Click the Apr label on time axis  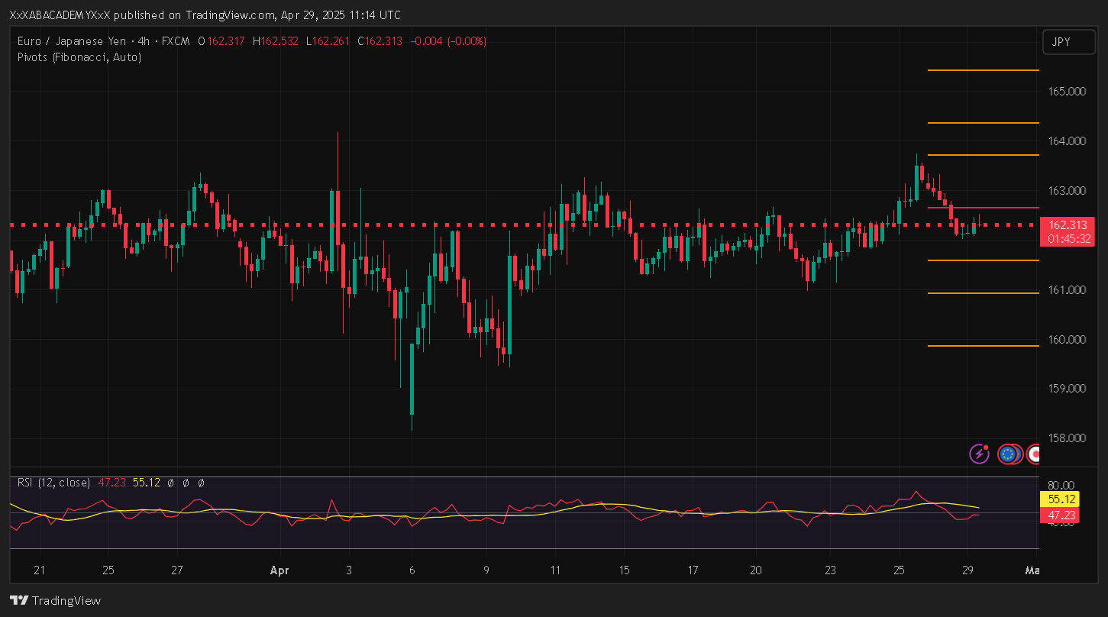(x=279, y=570)
